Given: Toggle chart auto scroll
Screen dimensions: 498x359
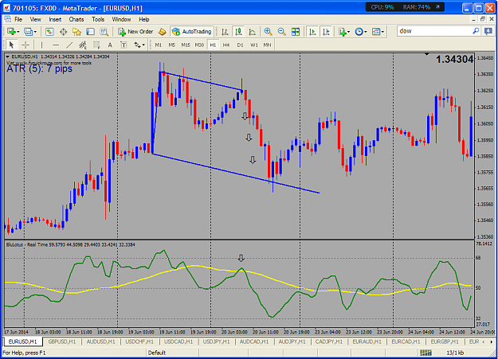Looking at the screenshot, I should (312, 31).
